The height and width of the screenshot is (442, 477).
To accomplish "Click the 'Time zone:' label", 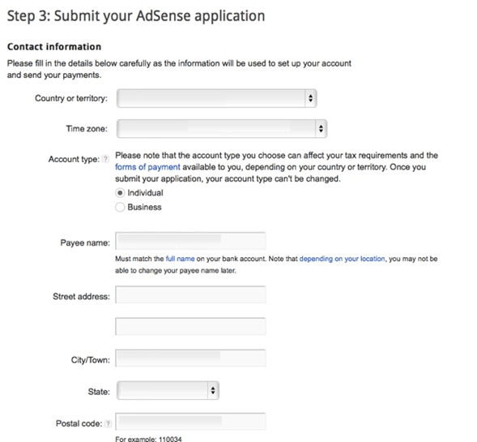I will point(87,129).
